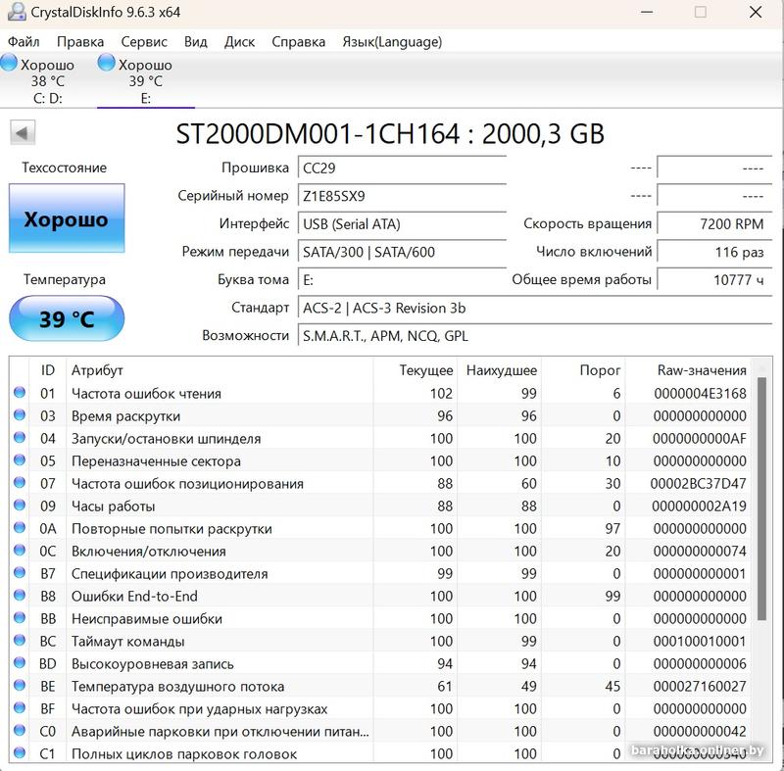The image size is (784, 771).
Task: Click the previous disk arrow button
Action: click(23, 132)
